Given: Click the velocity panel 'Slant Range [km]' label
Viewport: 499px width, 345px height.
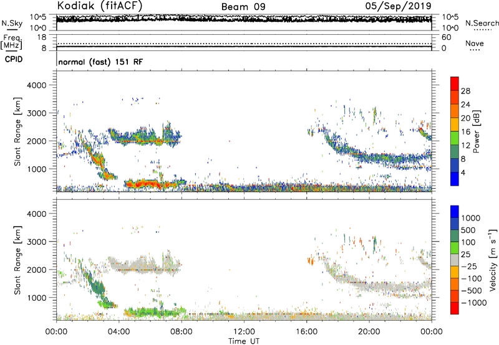Looking at the screenshot, I should pyautogui.click(x=17, y=260).
